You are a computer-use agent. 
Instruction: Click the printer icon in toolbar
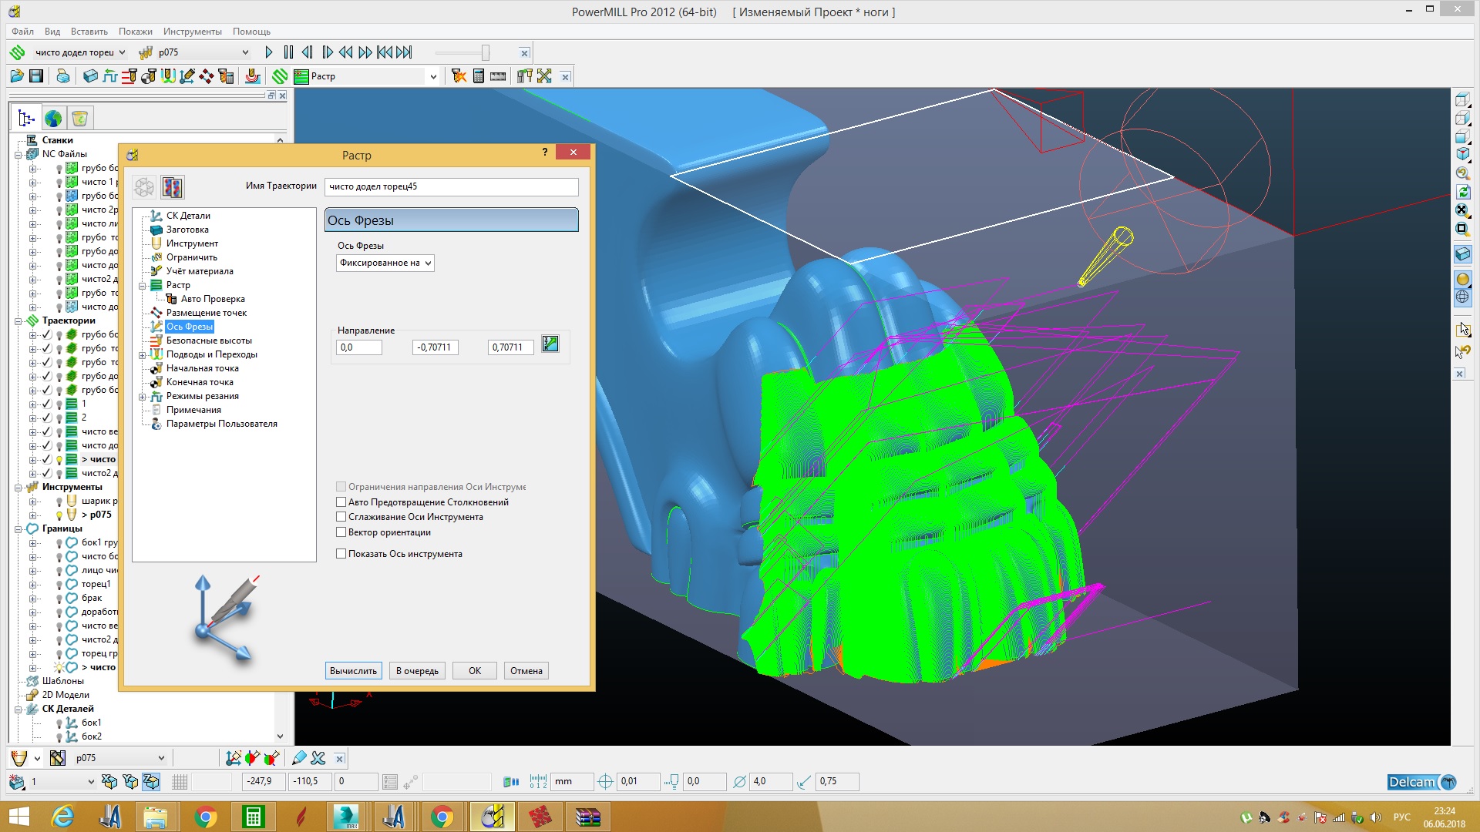click(x=63, y=76)
